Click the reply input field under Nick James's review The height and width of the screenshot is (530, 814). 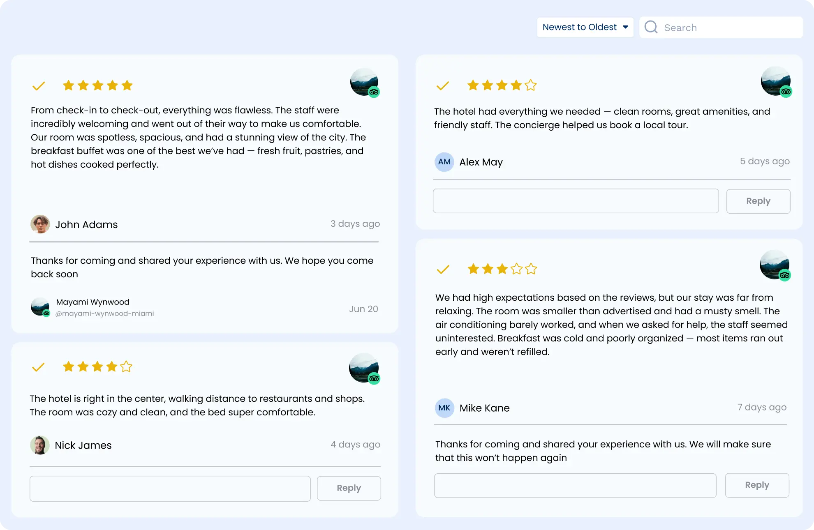point(170,488)
